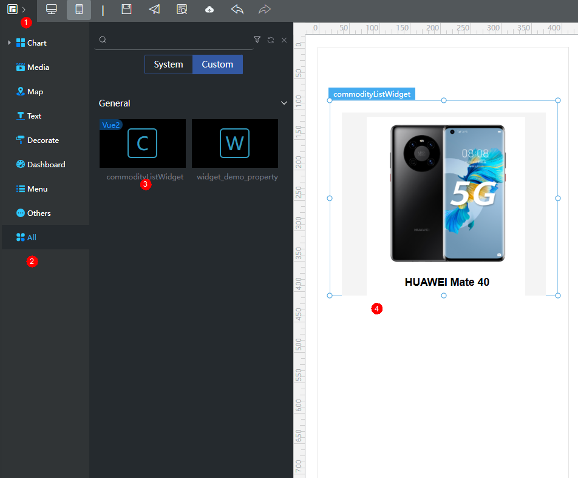Select the widget_demo_property thumbnail
This screenshot has height=478, width=578.
[235, 143]
